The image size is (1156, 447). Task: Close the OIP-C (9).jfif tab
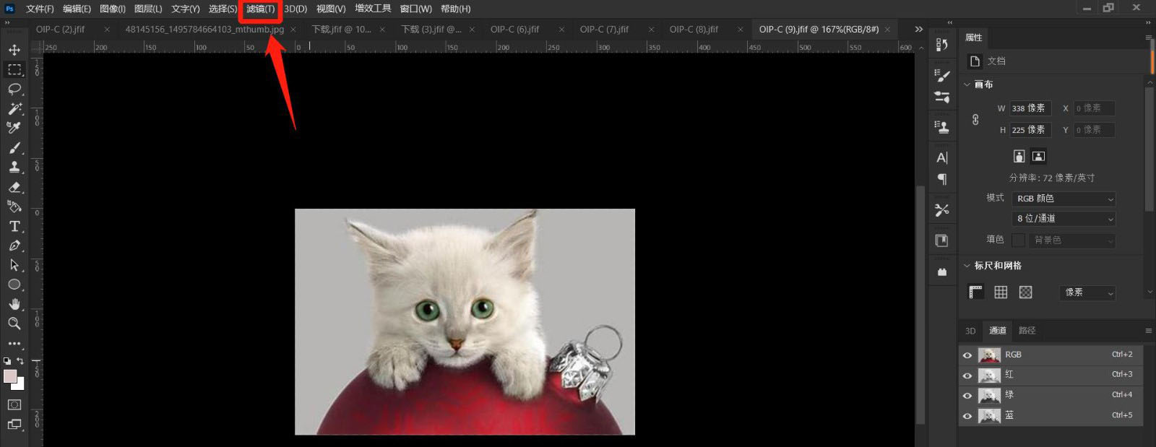coord(888,30)
